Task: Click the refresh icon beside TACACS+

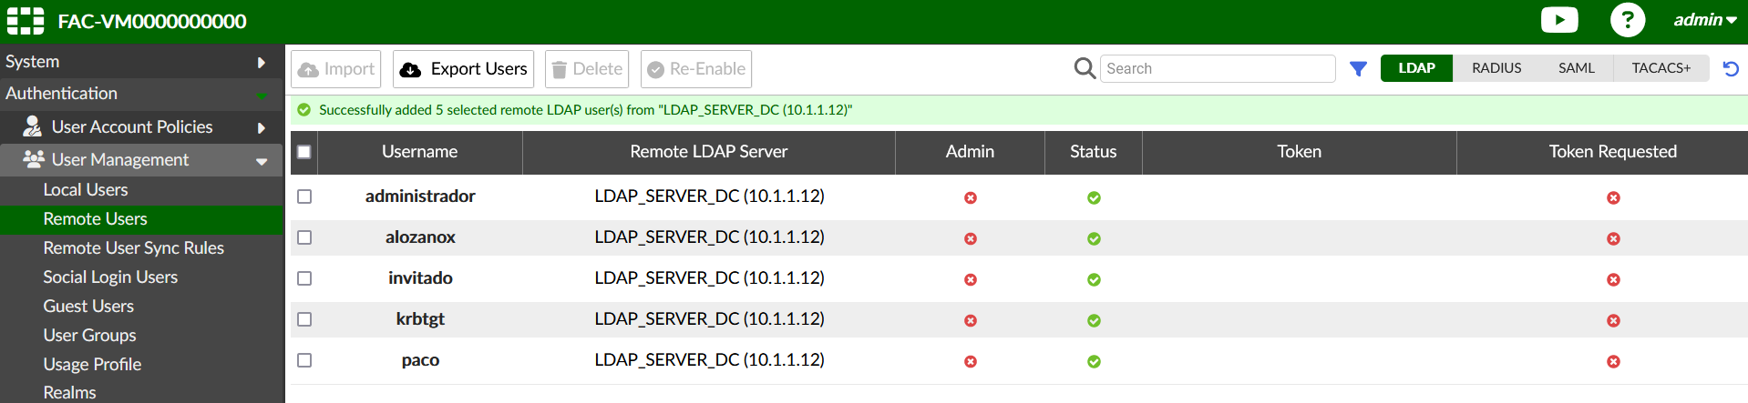Action: [1731, 69]
